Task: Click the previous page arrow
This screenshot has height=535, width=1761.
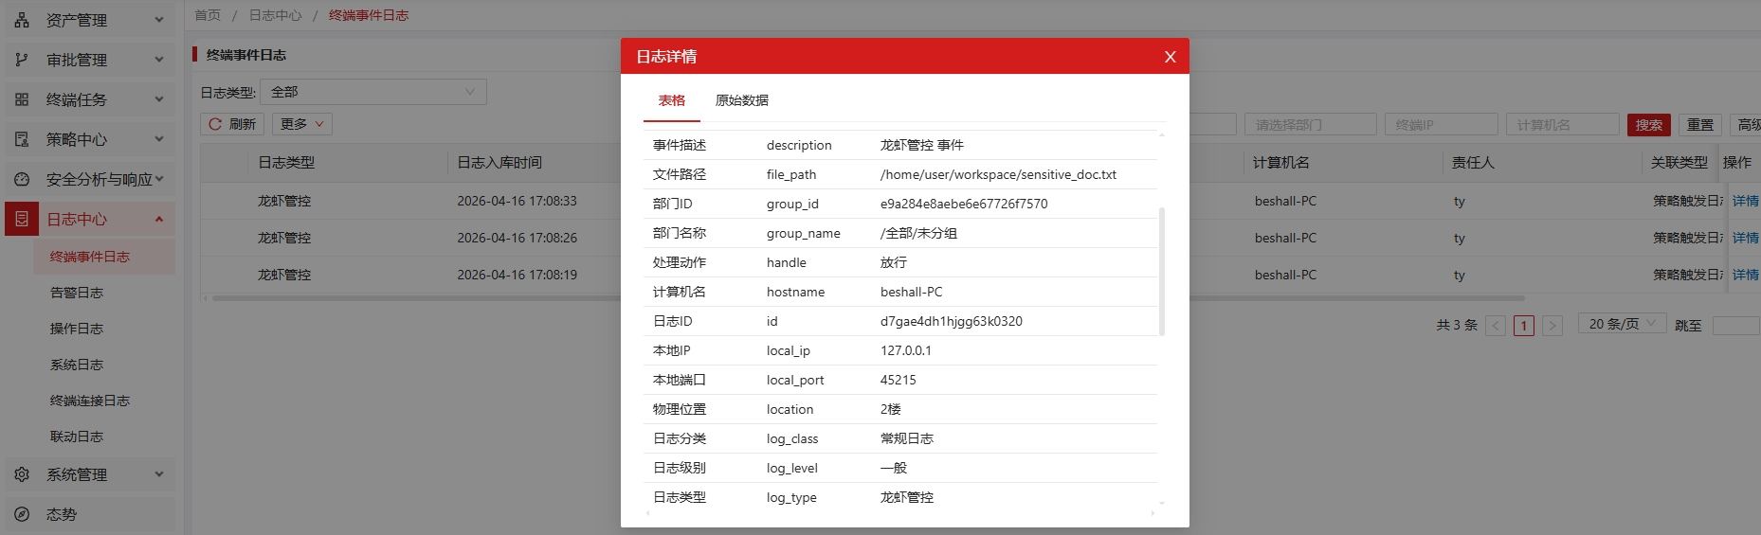Action: [x=1496, y=326]
